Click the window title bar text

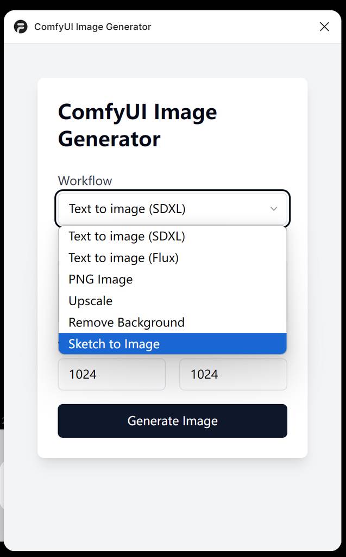click(92, 27)
